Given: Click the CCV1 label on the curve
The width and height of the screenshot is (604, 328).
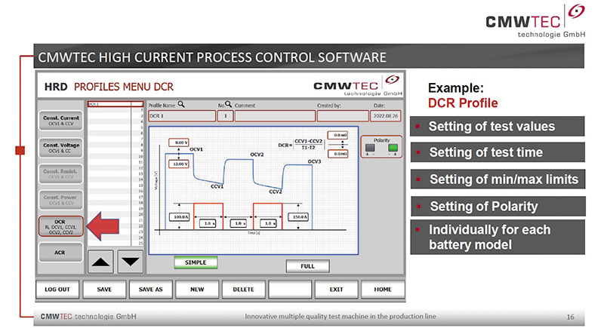Looking at the screenshot, I should pos(217,186).
